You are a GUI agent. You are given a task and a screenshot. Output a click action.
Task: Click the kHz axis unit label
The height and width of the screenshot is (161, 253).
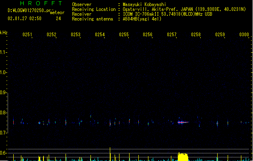tap(4, 33)
